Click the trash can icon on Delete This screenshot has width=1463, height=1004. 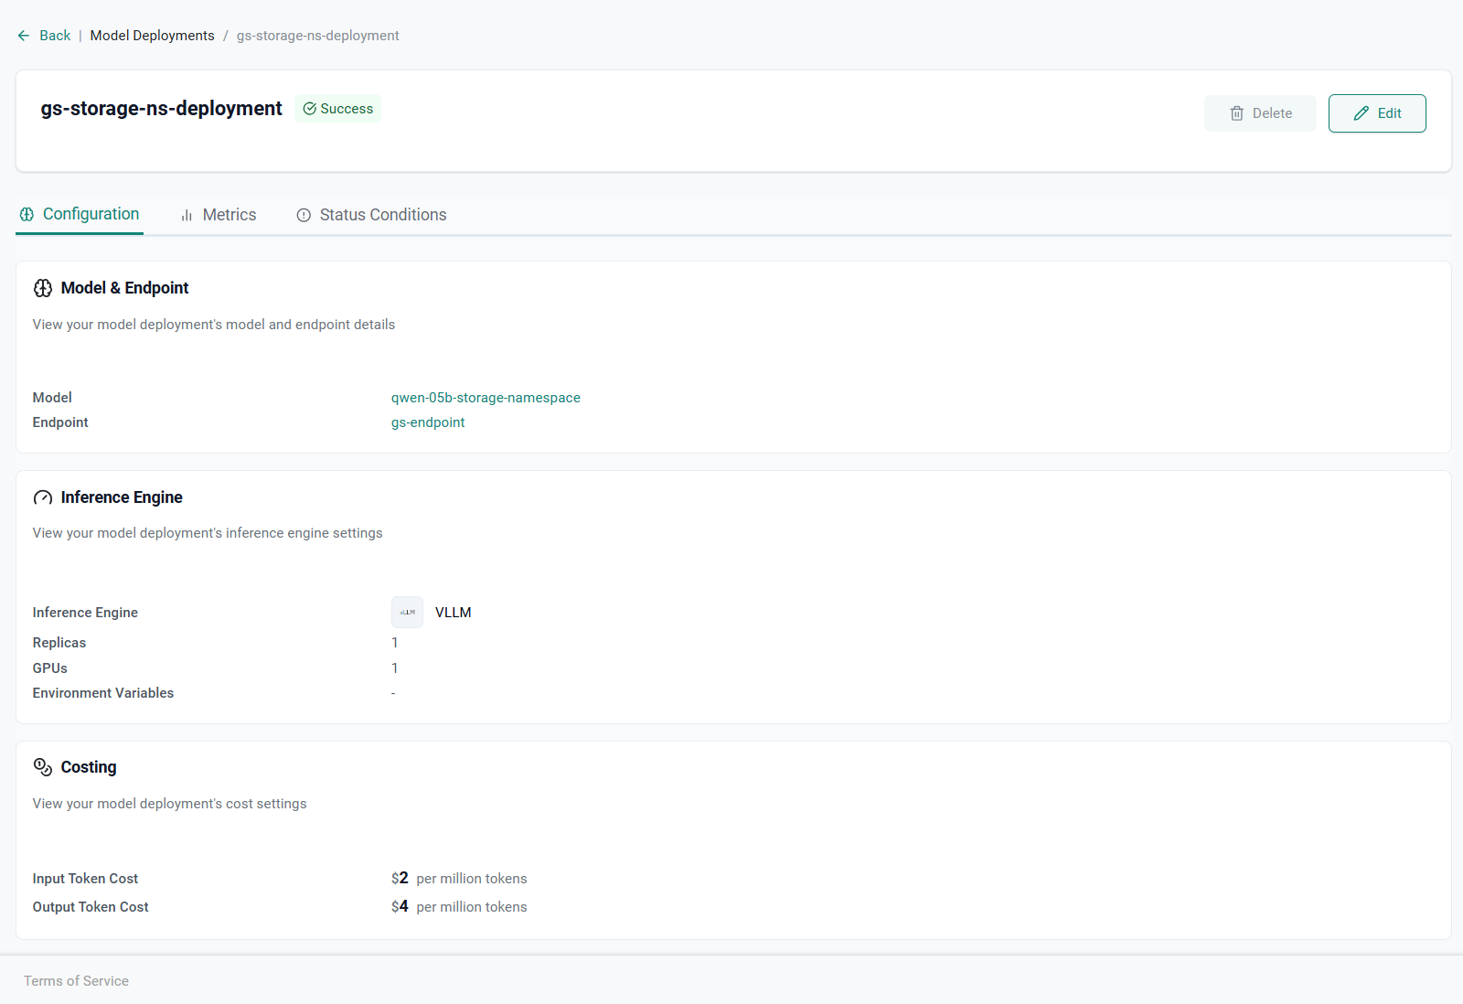coord(1237,113)
